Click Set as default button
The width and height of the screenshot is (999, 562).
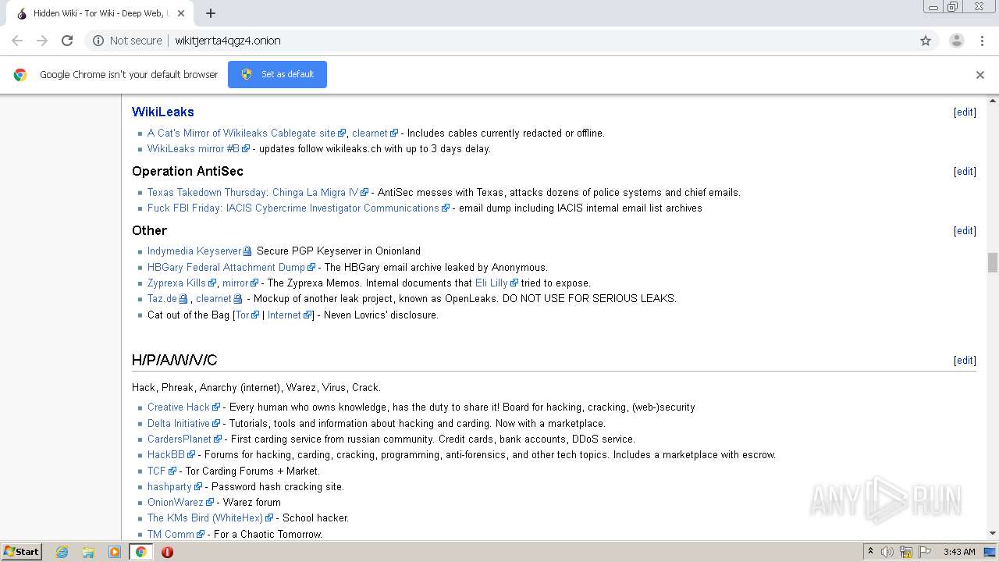coord(277,74)
